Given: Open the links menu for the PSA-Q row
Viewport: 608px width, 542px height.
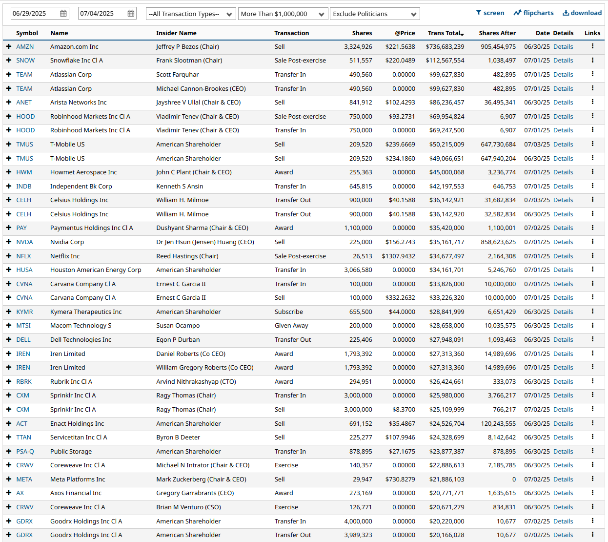Looking at the screenshot, I should click(592, 452).
